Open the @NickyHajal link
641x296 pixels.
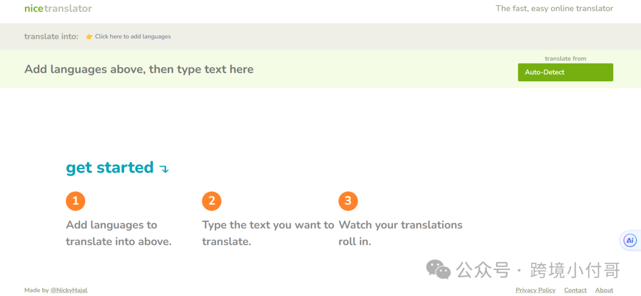click(69, 290)
